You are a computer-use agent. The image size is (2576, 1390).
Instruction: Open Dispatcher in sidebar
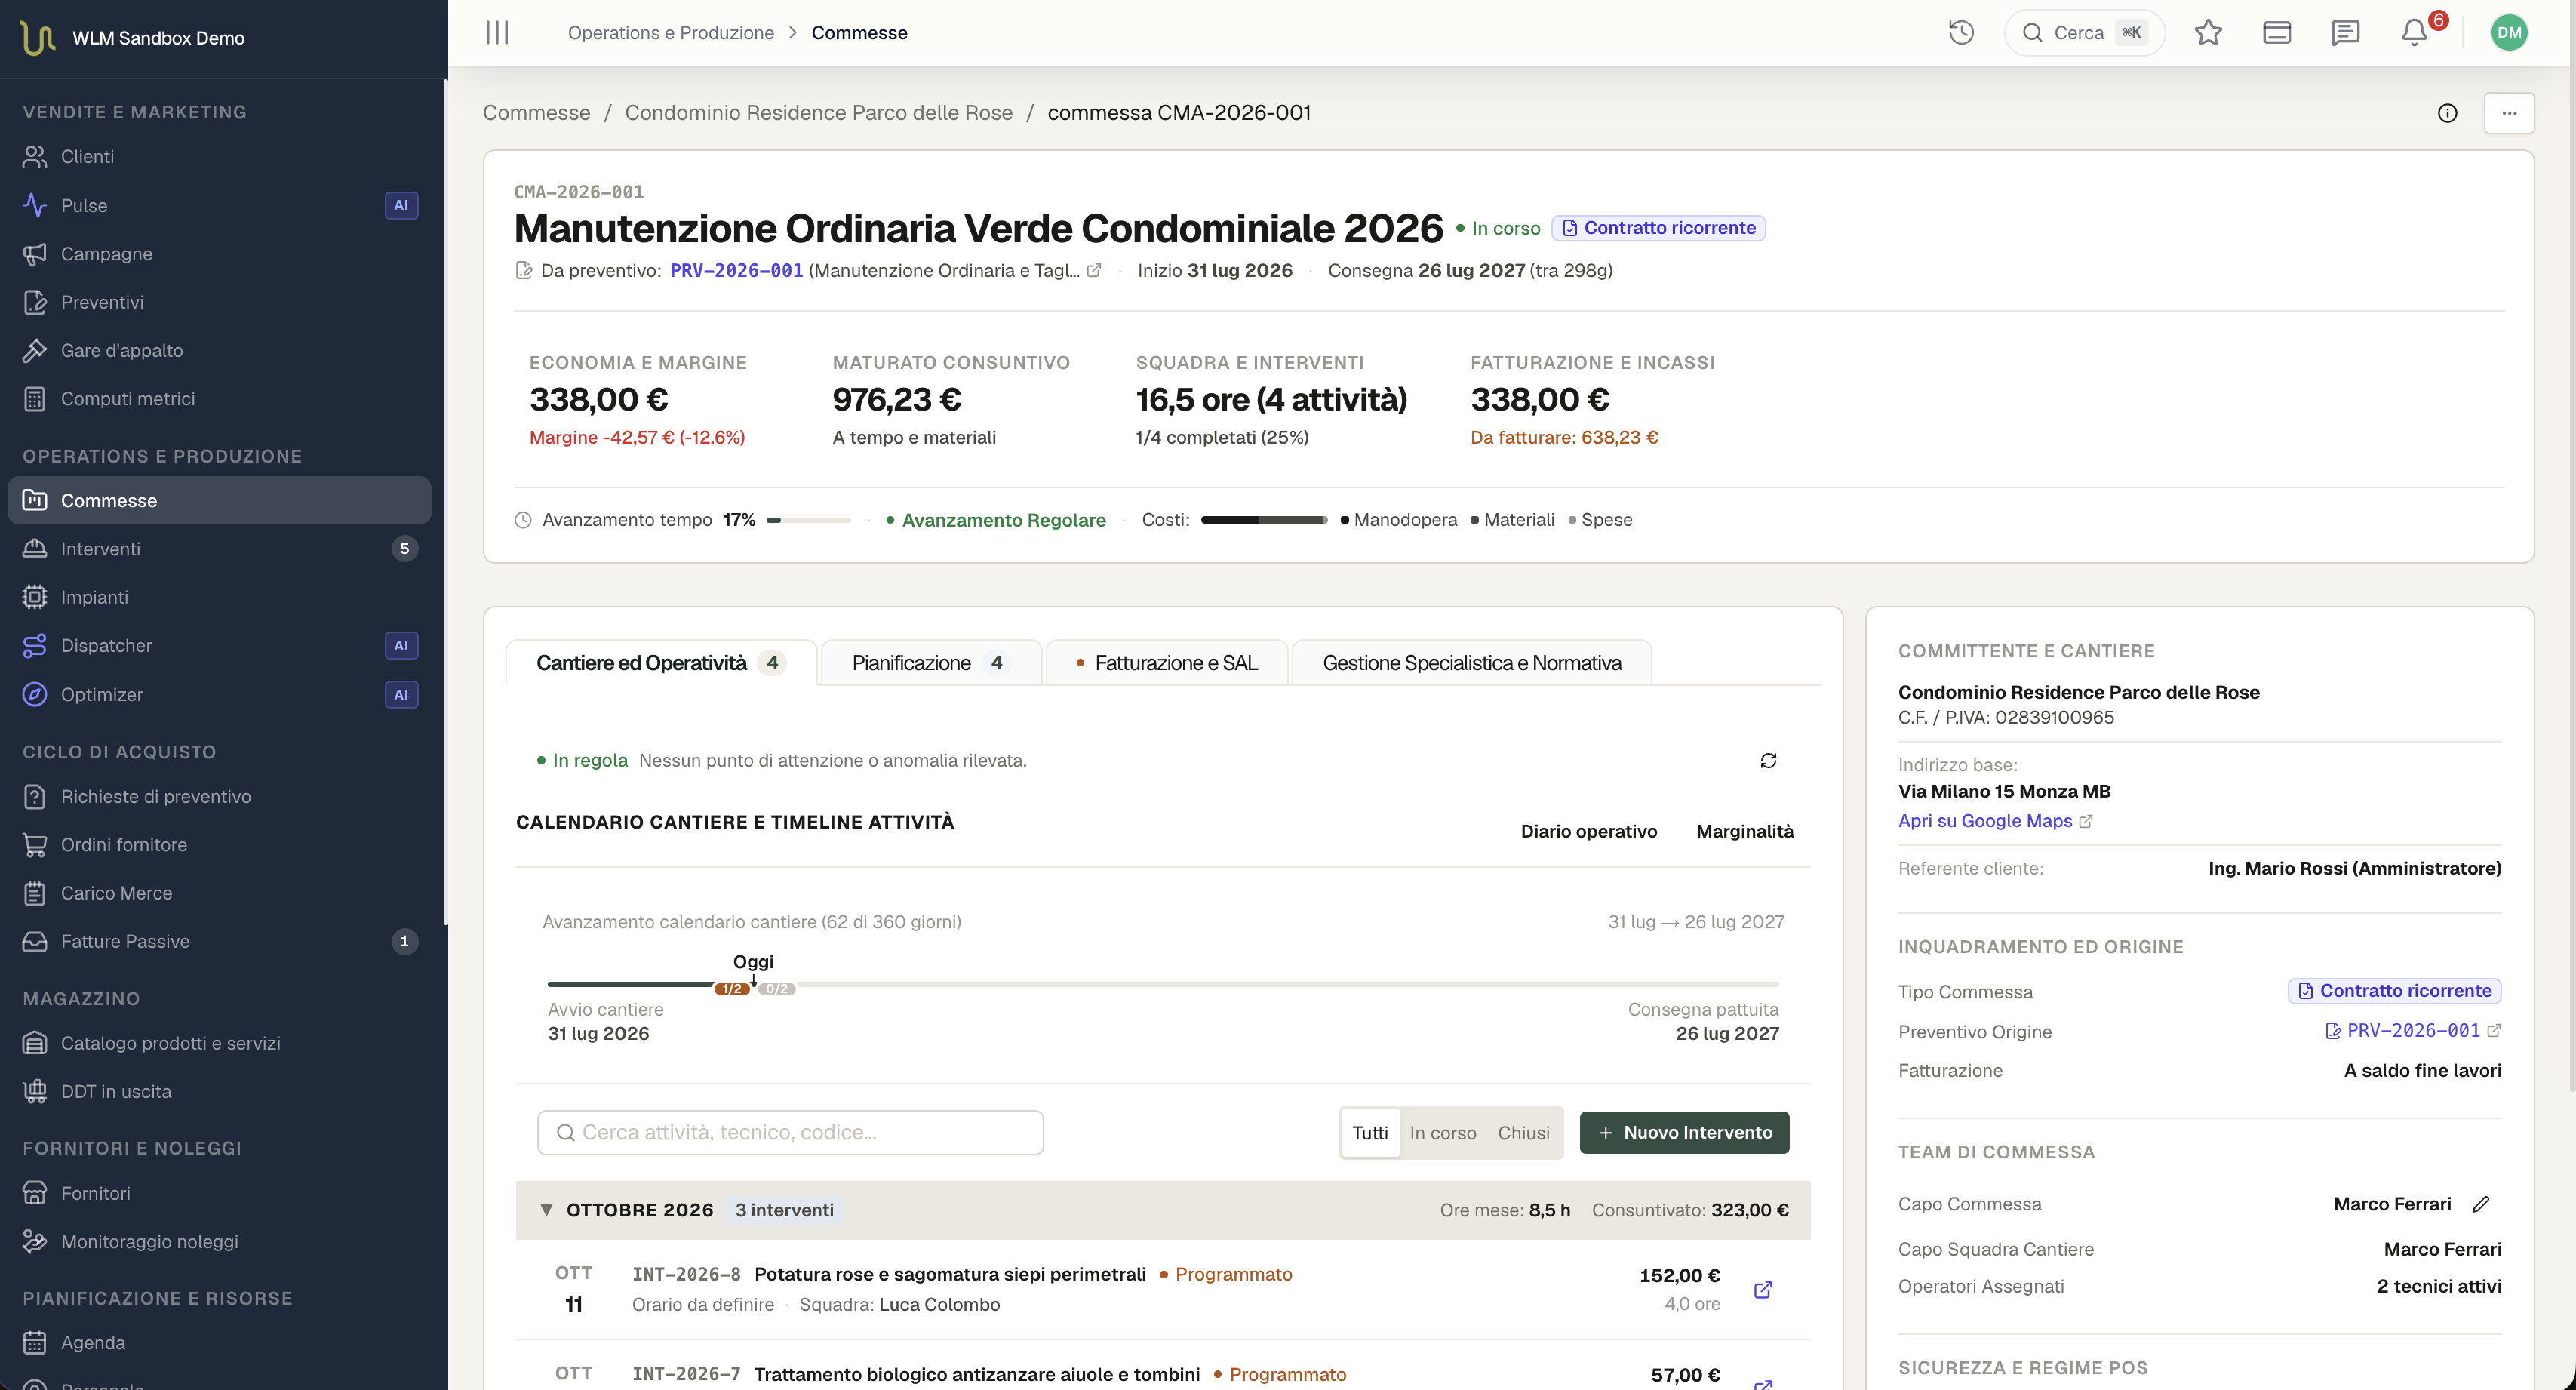219,646
